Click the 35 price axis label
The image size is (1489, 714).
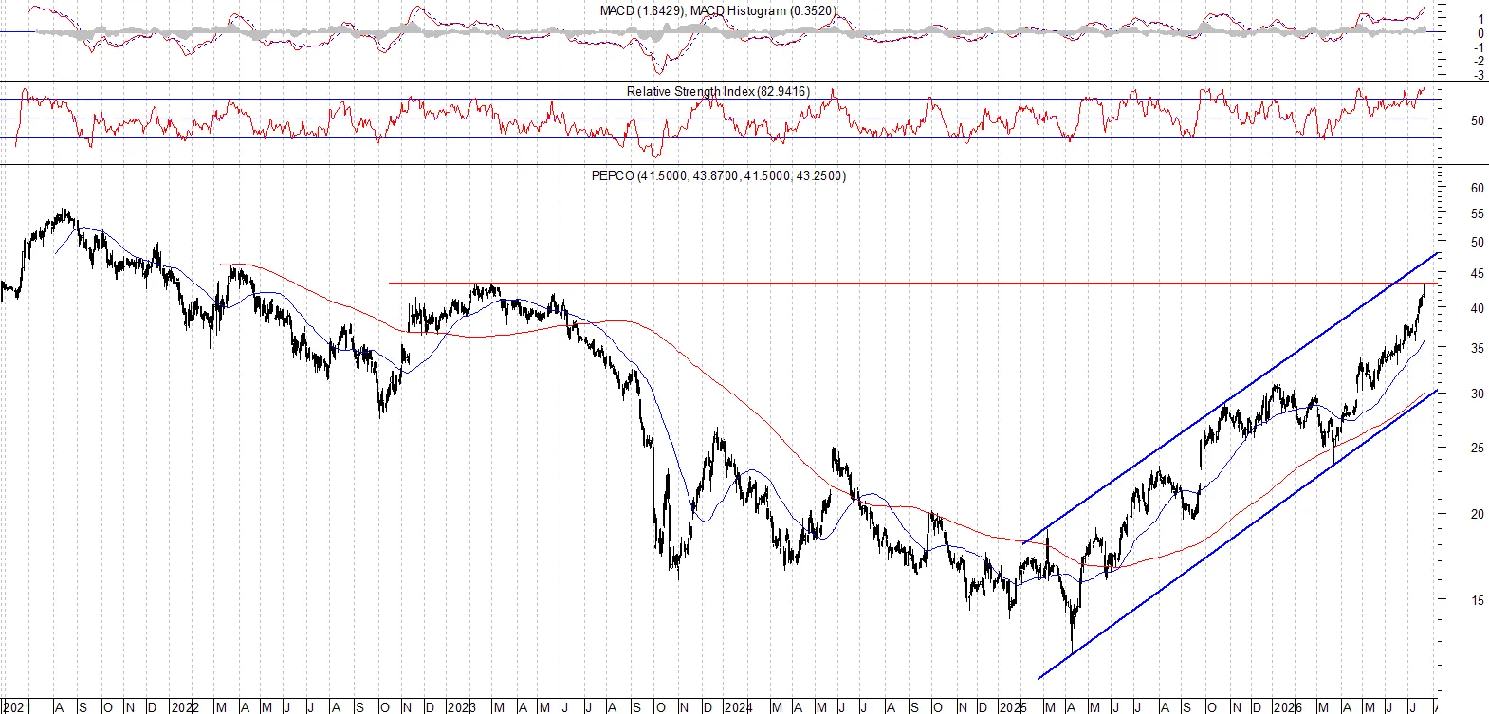coord(1477,348)
